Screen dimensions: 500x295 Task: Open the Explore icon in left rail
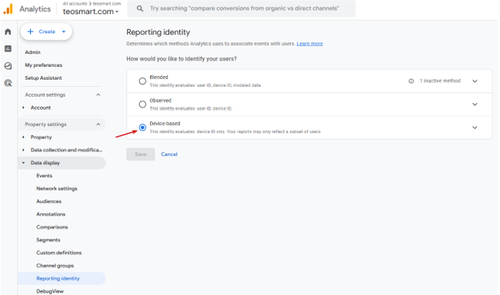pos(8,66)
